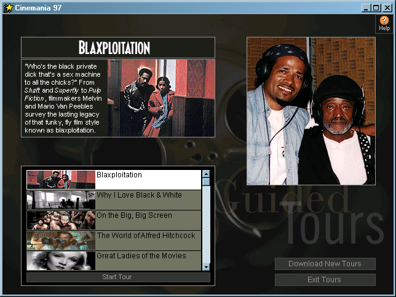Click the Why I Love Black & White thumbnail

[61, 200]
